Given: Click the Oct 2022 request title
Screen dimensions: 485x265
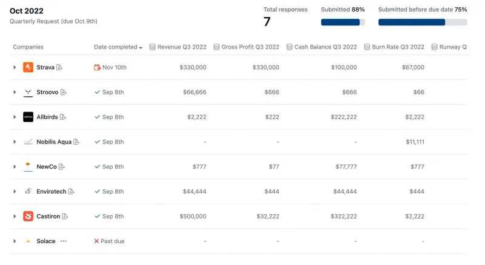Looking at the screenshot, I should point(27,11).
